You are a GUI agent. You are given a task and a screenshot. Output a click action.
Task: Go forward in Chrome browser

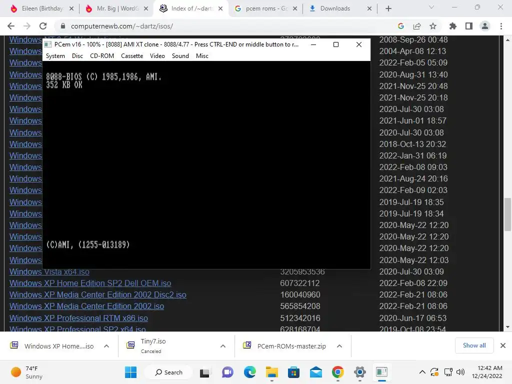coord(27,26)
